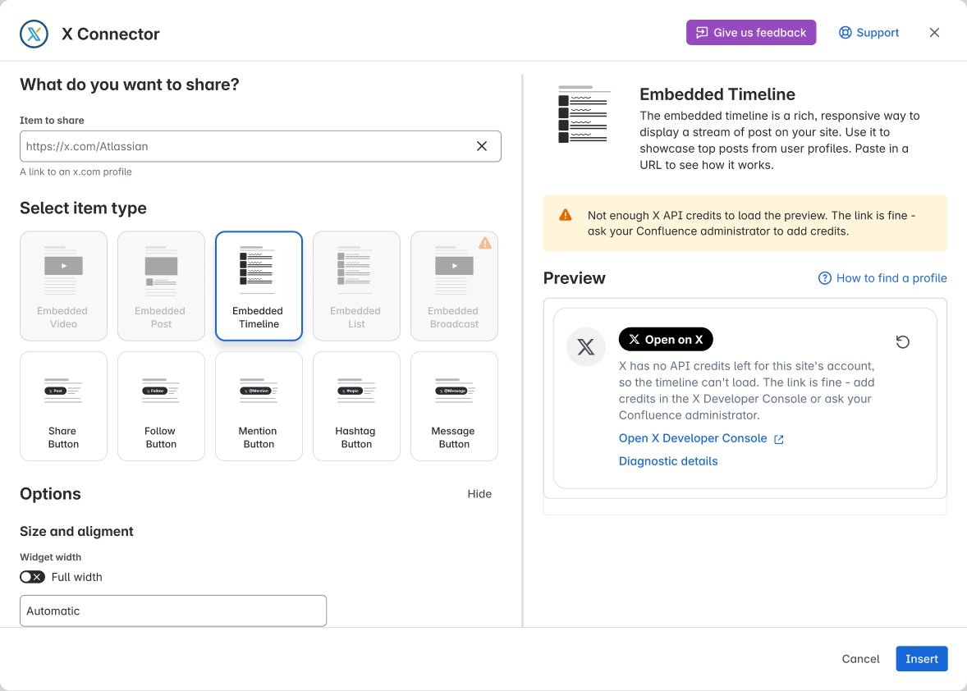
Task: Click the warning icon on Embedded Broadcast
Action: [485, 243]
